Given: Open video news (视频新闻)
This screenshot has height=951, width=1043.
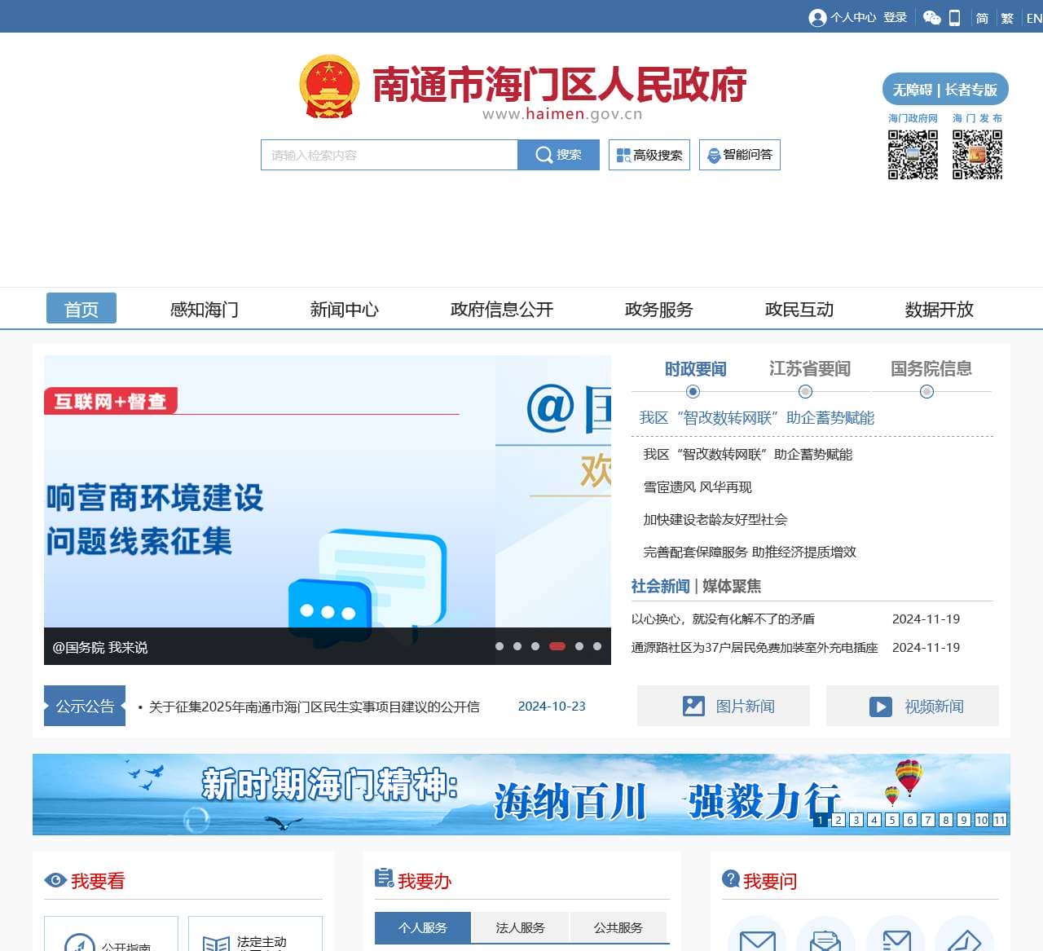Looking at the screenshot, I should click(x=913, y=706).
